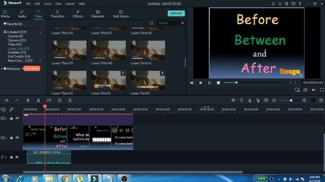325x182 pixels.
Task: Open the Help menu
Action: (82, 4)
